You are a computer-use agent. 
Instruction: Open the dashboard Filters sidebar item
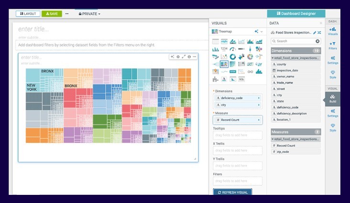coord(333,46)
